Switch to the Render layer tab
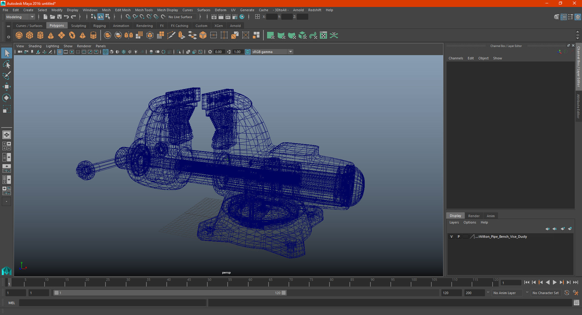Screen dimensions: 582x315 (x=474, y=216)
